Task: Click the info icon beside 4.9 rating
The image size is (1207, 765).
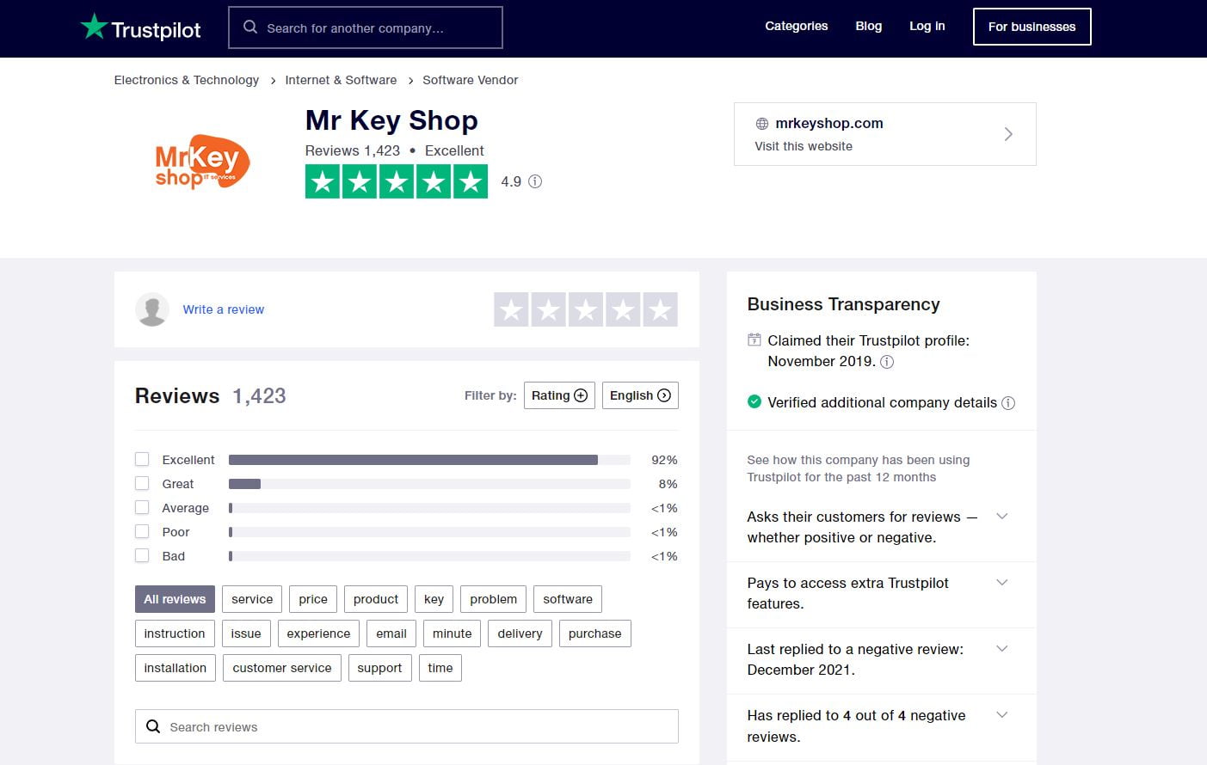Action: [x=535, y=181]
